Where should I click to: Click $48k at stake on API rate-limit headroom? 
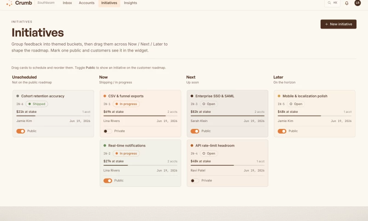click(x=201, y=161)
